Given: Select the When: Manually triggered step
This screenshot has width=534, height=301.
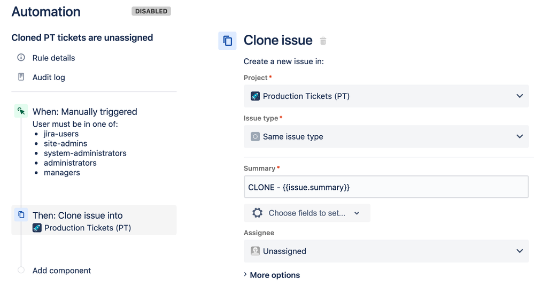Looking at the screenshot, I should [84, 112].
